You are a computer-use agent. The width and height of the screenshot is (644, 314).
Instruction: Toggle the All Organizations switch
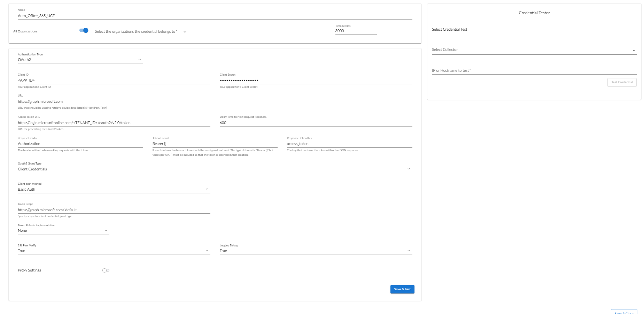click(84, 30)
